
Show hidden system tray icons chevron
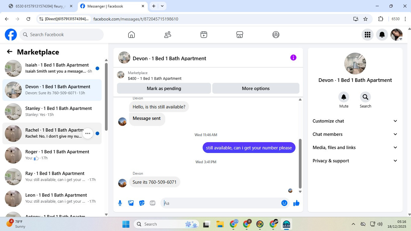(353, 224)
